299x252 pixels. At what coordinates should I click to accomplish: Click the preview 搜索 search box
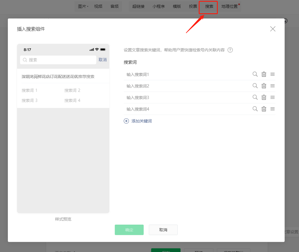(x=58, y=60)
